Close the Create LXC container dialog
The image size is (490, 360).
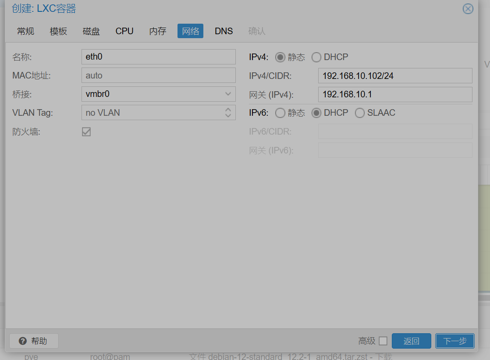468,9
